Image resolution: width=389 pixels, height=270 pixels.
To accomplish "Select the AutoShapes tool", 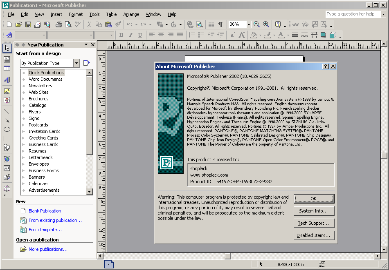I will click(7, 148).
